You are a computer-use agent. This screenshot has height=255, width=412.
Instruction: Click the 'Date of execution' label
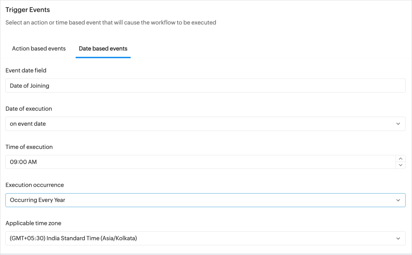click(29, 109)
